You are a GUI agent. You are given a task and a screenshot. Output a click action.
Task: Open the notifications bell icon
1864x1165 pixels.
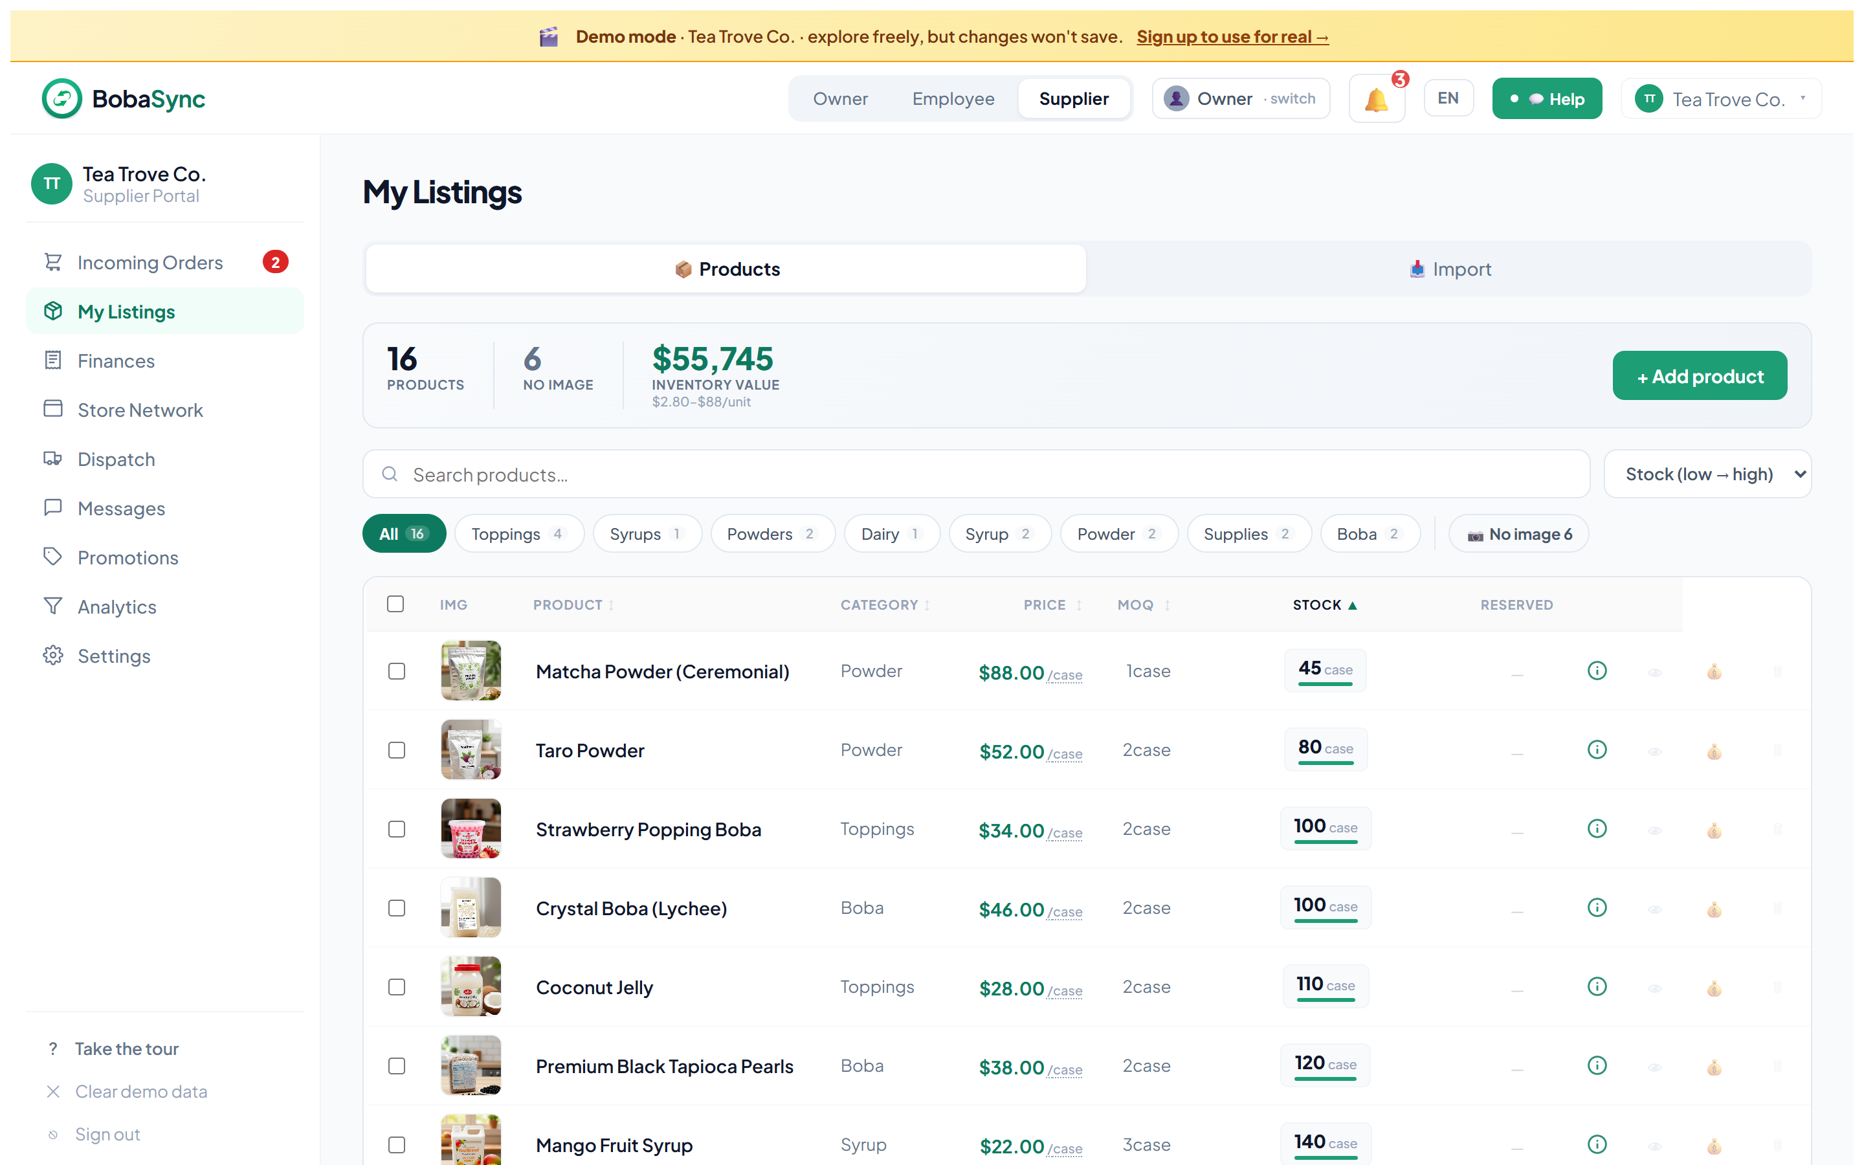click(x=1375, y=100)
